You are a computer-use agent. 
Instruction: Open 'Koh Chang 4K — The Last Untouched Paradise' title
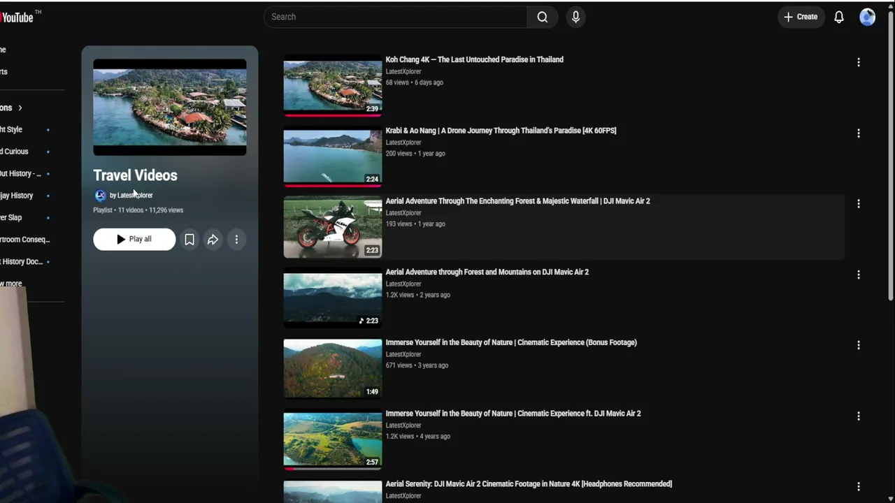[x=474, y=59]
